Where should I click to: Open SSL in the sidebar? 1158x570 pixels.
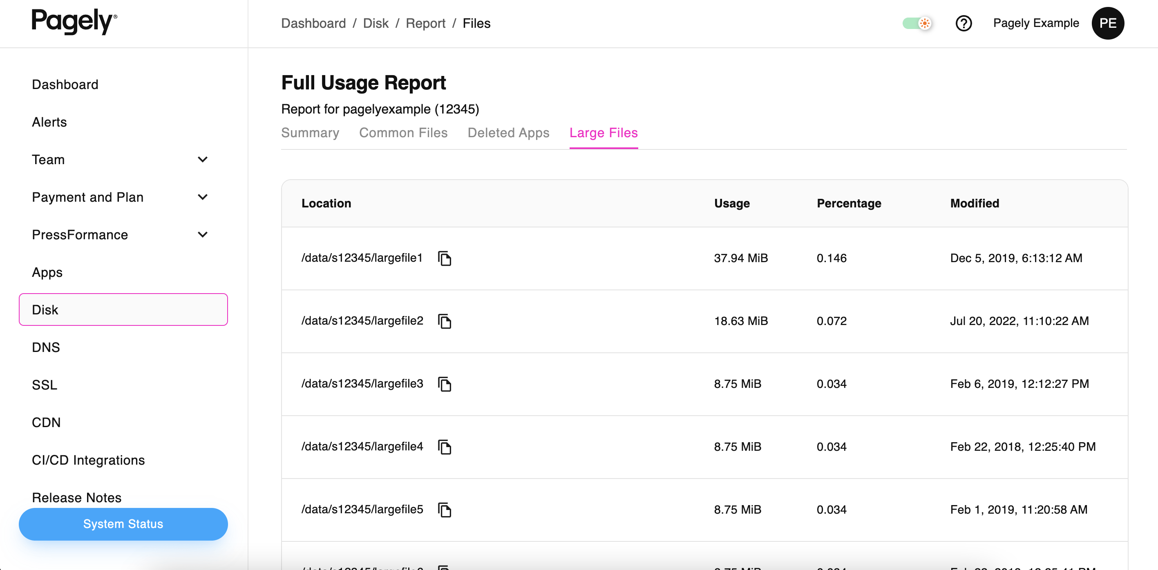(45, 385)
